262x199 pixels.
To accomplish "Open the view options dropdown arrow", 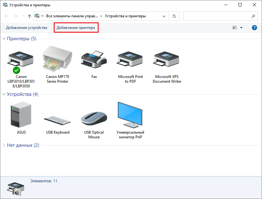I will point(241,28).
